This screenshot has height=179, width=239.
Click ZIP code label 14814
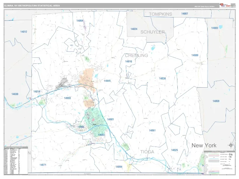[x=37, y=91]
